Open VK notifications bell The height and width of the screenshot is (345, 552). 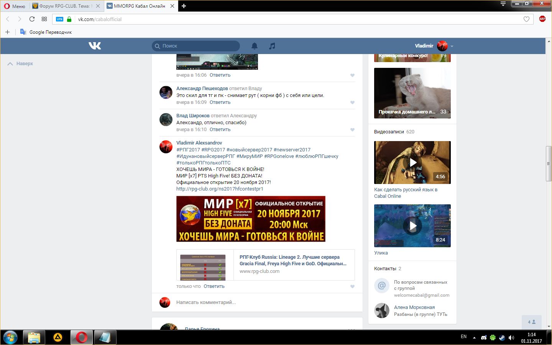pyautogui.click(x=255, y=46)
